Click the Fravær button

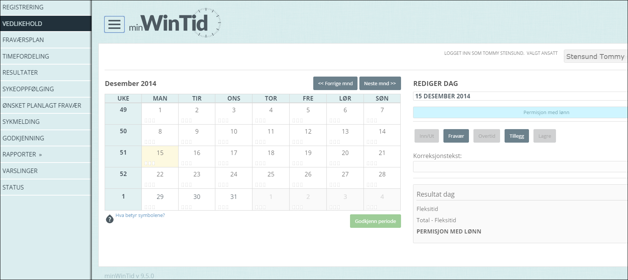pyautogui.click(x=456, y=136)
